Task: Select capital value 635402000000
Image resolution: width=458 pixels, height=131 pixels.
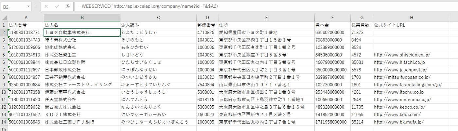Action: click(332, 32)
